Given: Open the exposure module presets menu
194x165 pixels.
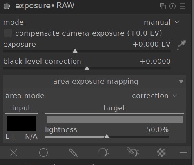Looking at the screenshot, I should pyautogui.click(x=182, y=6).
